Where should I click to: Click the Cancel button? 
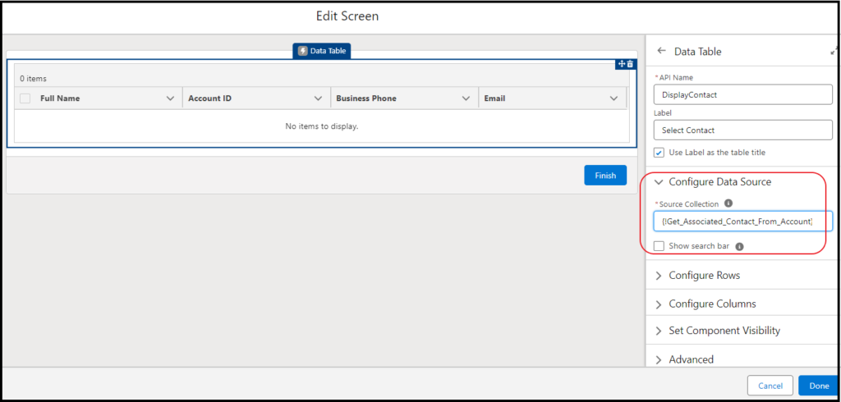click(x=770, y=386)
